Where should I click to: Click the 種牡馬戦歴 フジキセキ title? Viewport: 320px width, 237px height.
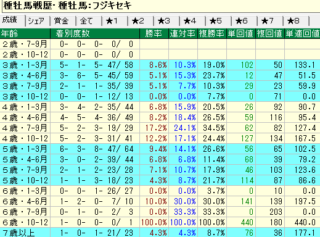click(x=67, y=6)
